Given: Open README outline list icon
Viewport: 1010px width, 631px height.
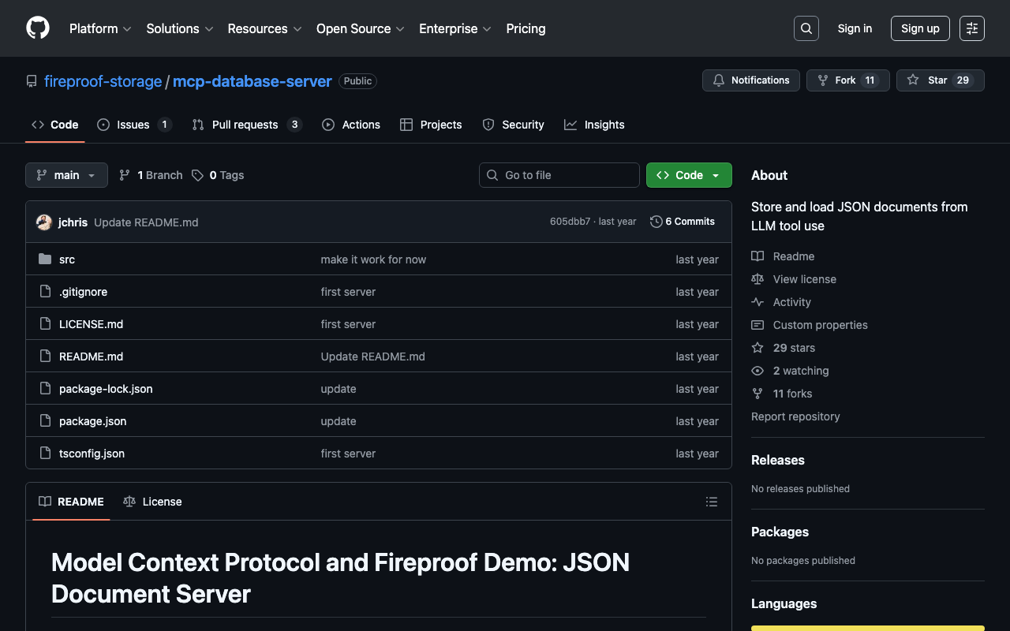Looking at the screenshot, I should click(x=711, y=502).
